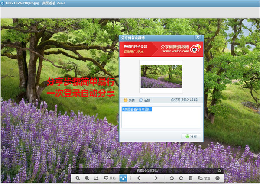
Task: Zoom in with the magnifier plus icon
Action: coord(78,178)
